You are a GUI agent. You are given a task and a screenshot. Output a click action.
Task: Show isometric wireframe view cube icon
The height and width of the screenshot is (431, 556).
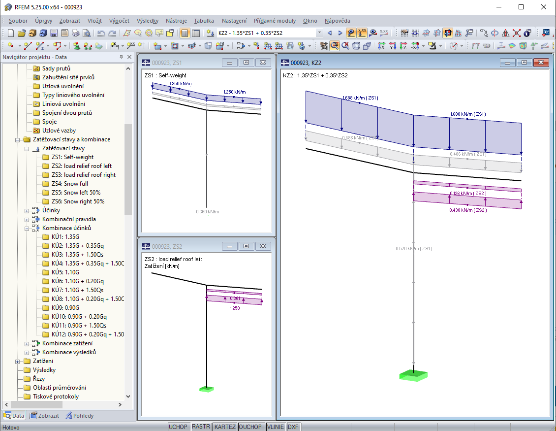[356, 45]
